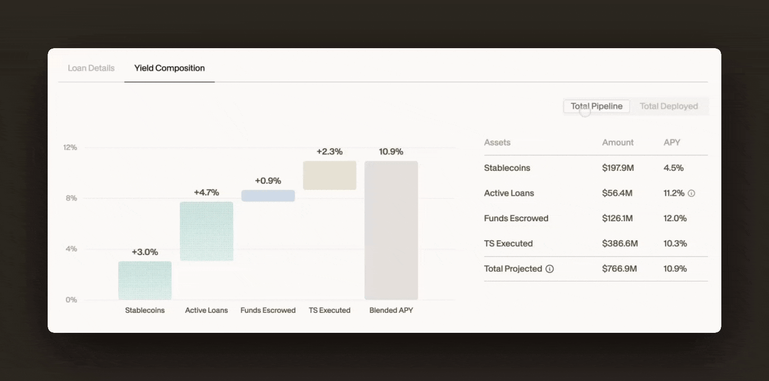Click the Stablecoins x-axis label under chart
Screen dimensions: 769x381
tap(145, 311)
